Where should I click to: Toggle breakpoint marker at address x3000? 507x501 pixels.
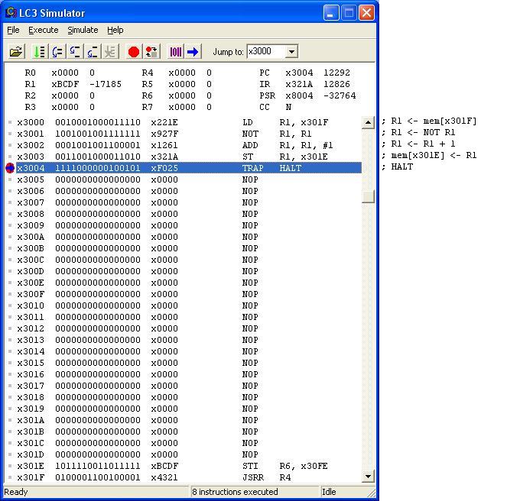coord(10,122)
